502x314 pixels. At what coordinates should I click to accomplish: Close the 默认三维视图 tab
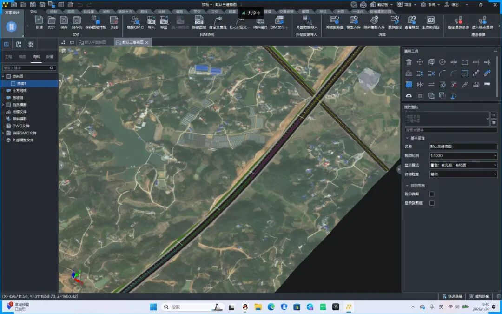coord(146,43)
